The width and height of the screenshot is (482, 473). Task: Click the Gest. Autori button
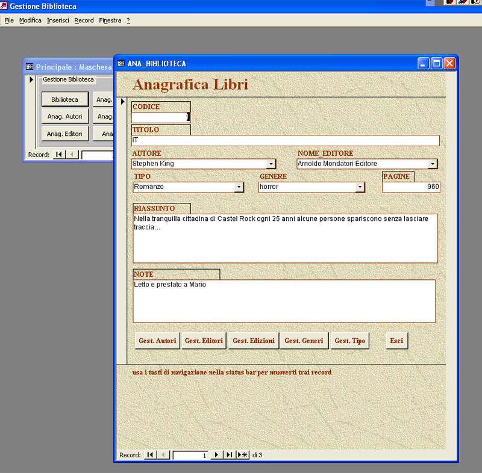157,341
